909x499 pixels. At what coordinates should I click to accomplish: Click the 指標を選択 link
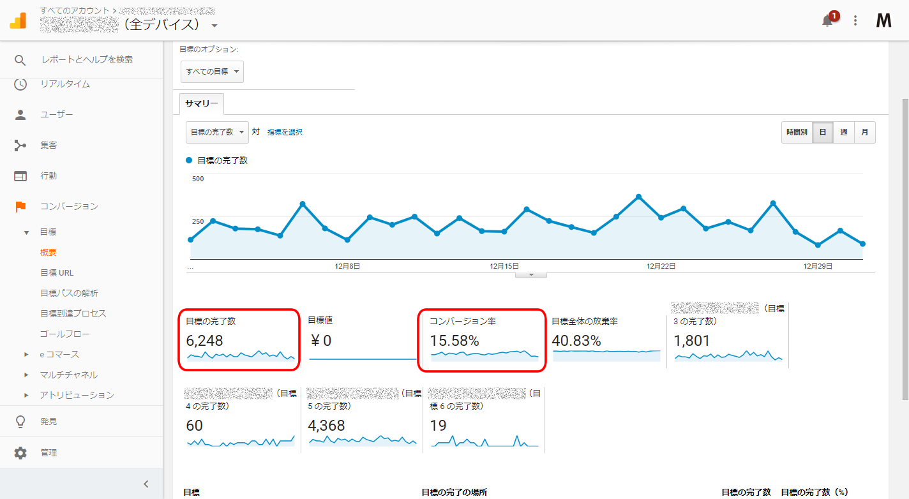click(x=285, y=132)
